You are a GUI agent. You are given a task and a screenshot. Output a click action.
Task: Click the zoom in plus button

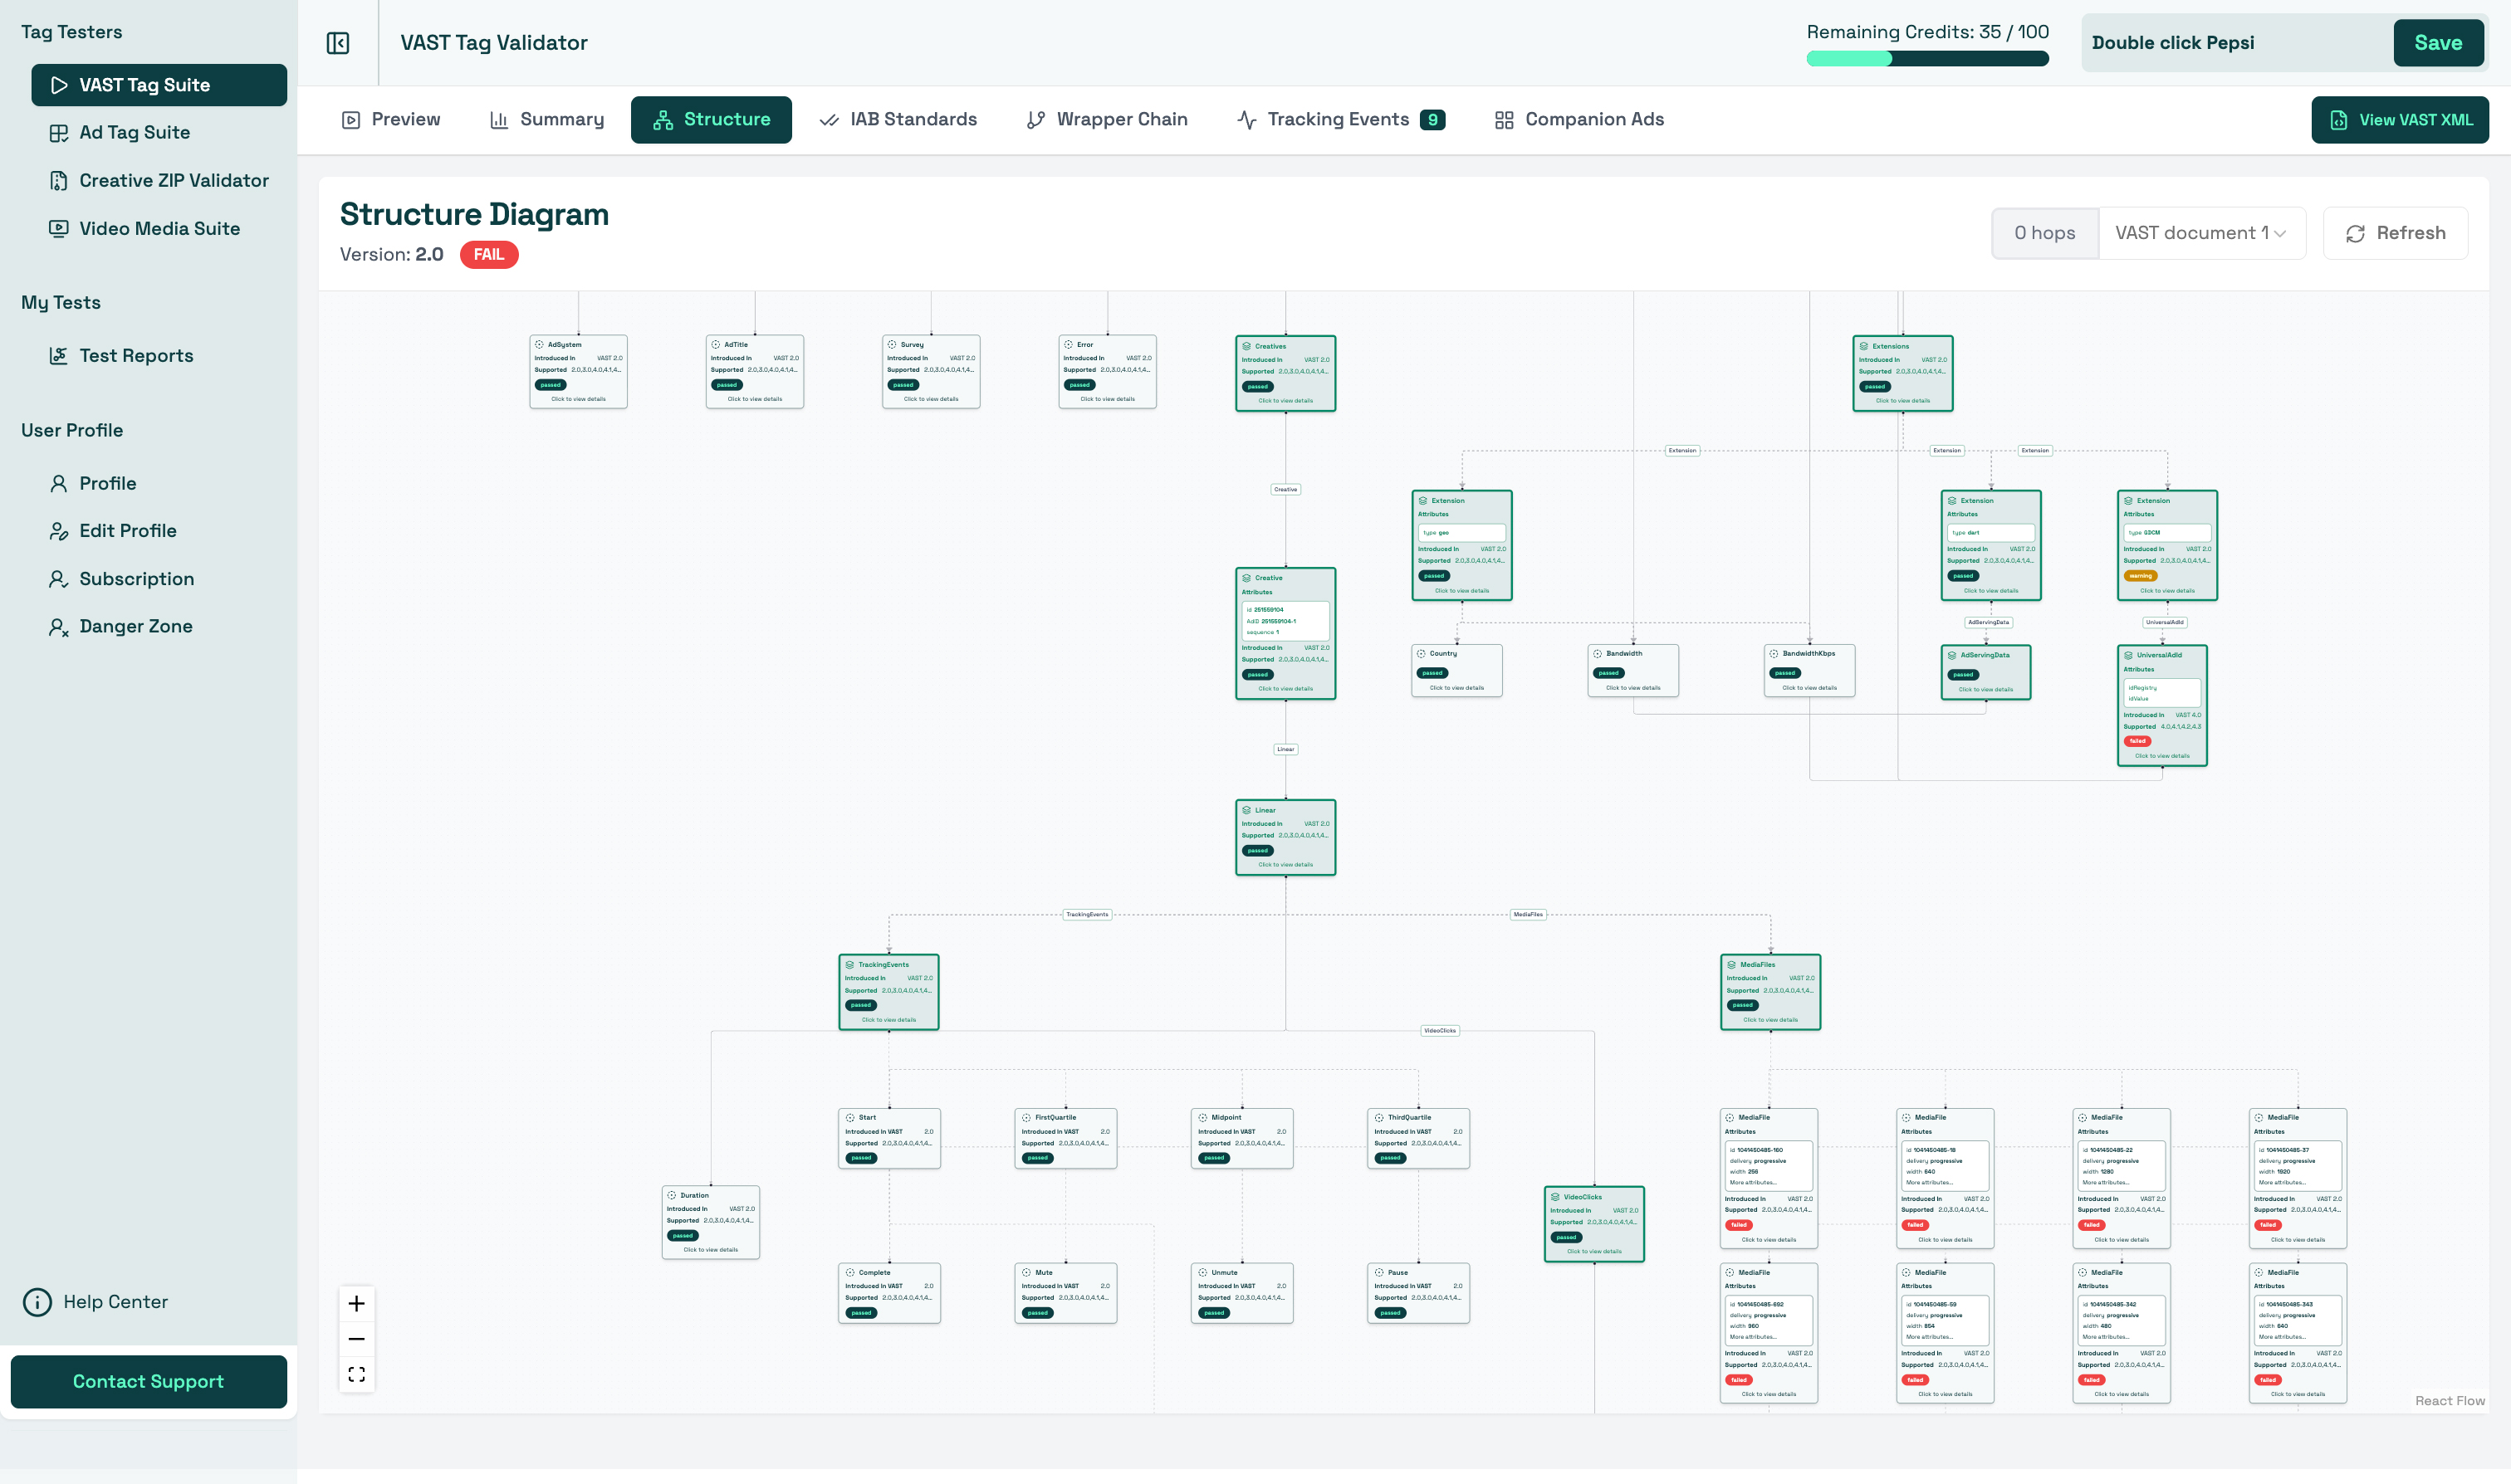(356, 1303)
